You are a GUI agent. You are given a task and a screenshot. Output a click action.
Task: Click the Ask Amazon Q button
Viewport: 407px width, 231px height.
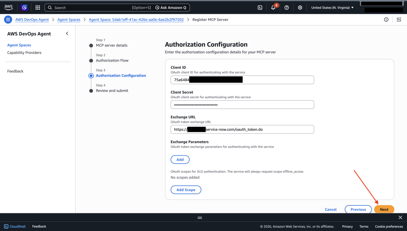click(171, 8)
